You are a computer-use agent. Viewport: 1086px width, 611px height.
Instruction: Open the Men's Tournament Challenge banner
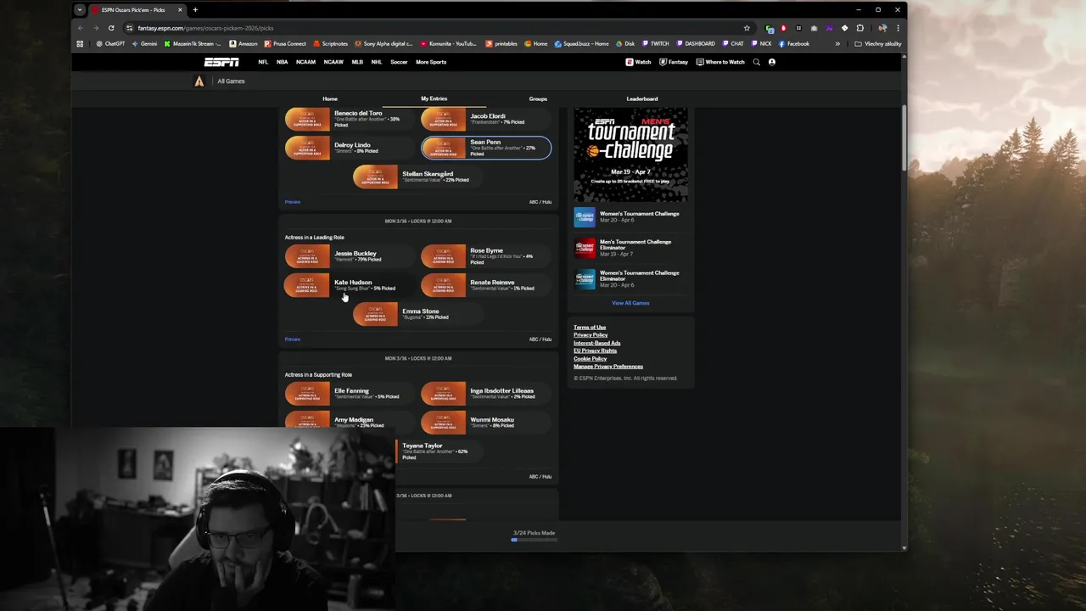click(630, 154)
